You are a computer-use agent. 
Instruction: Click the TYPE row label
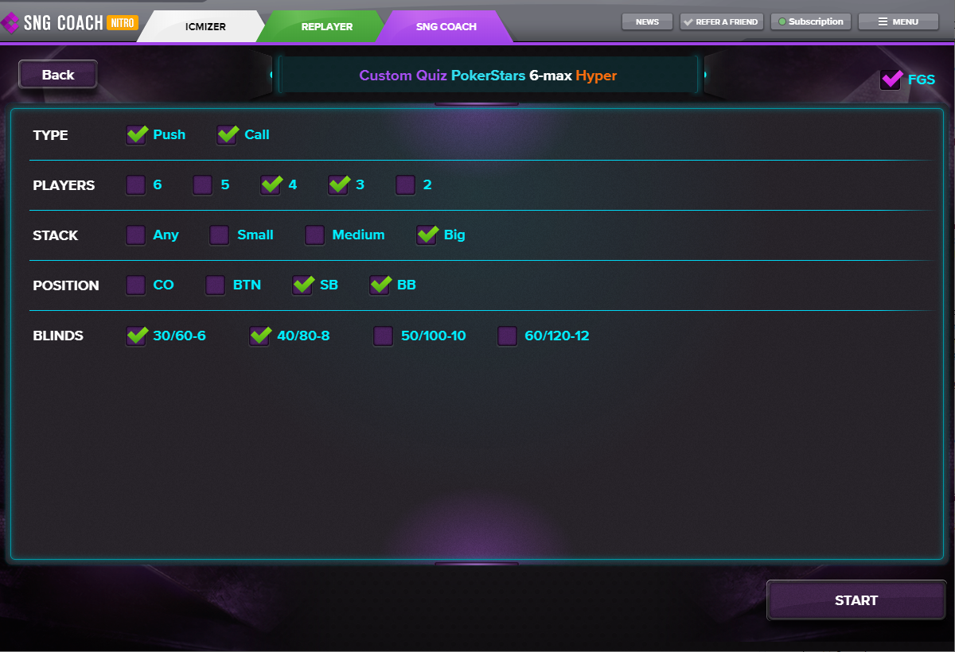[50, 135]
